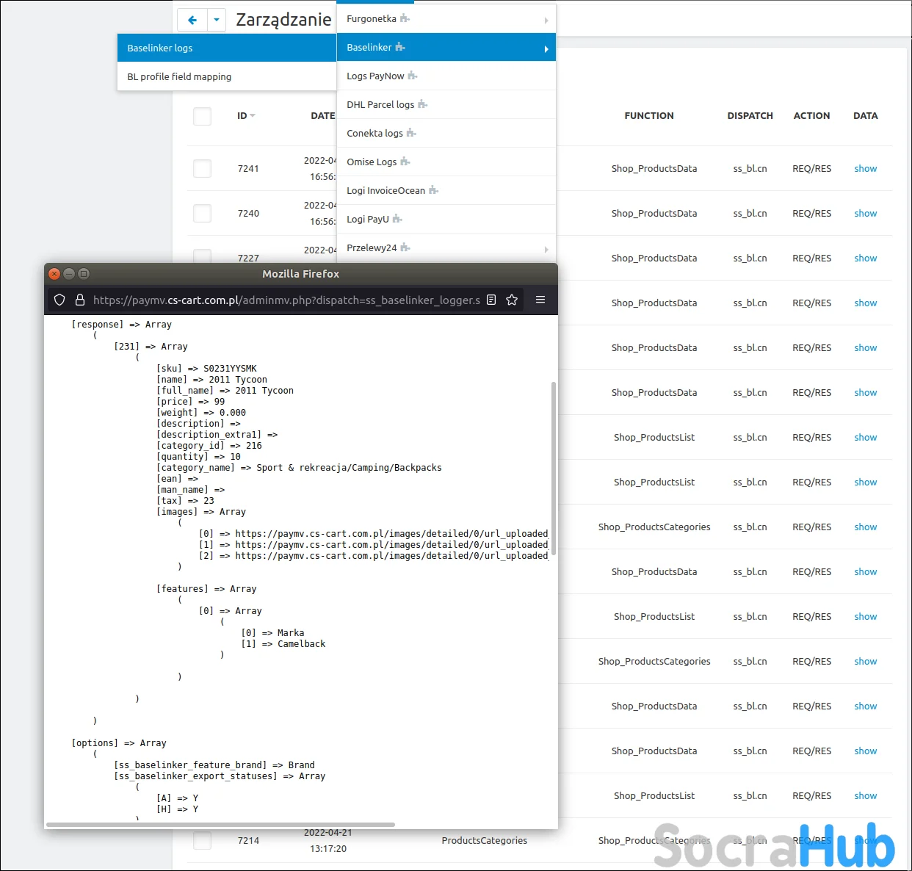Viewport: 912px width, 871px height.
Task: Toggle Firefox reader view icon
Action: coord(491,300)
